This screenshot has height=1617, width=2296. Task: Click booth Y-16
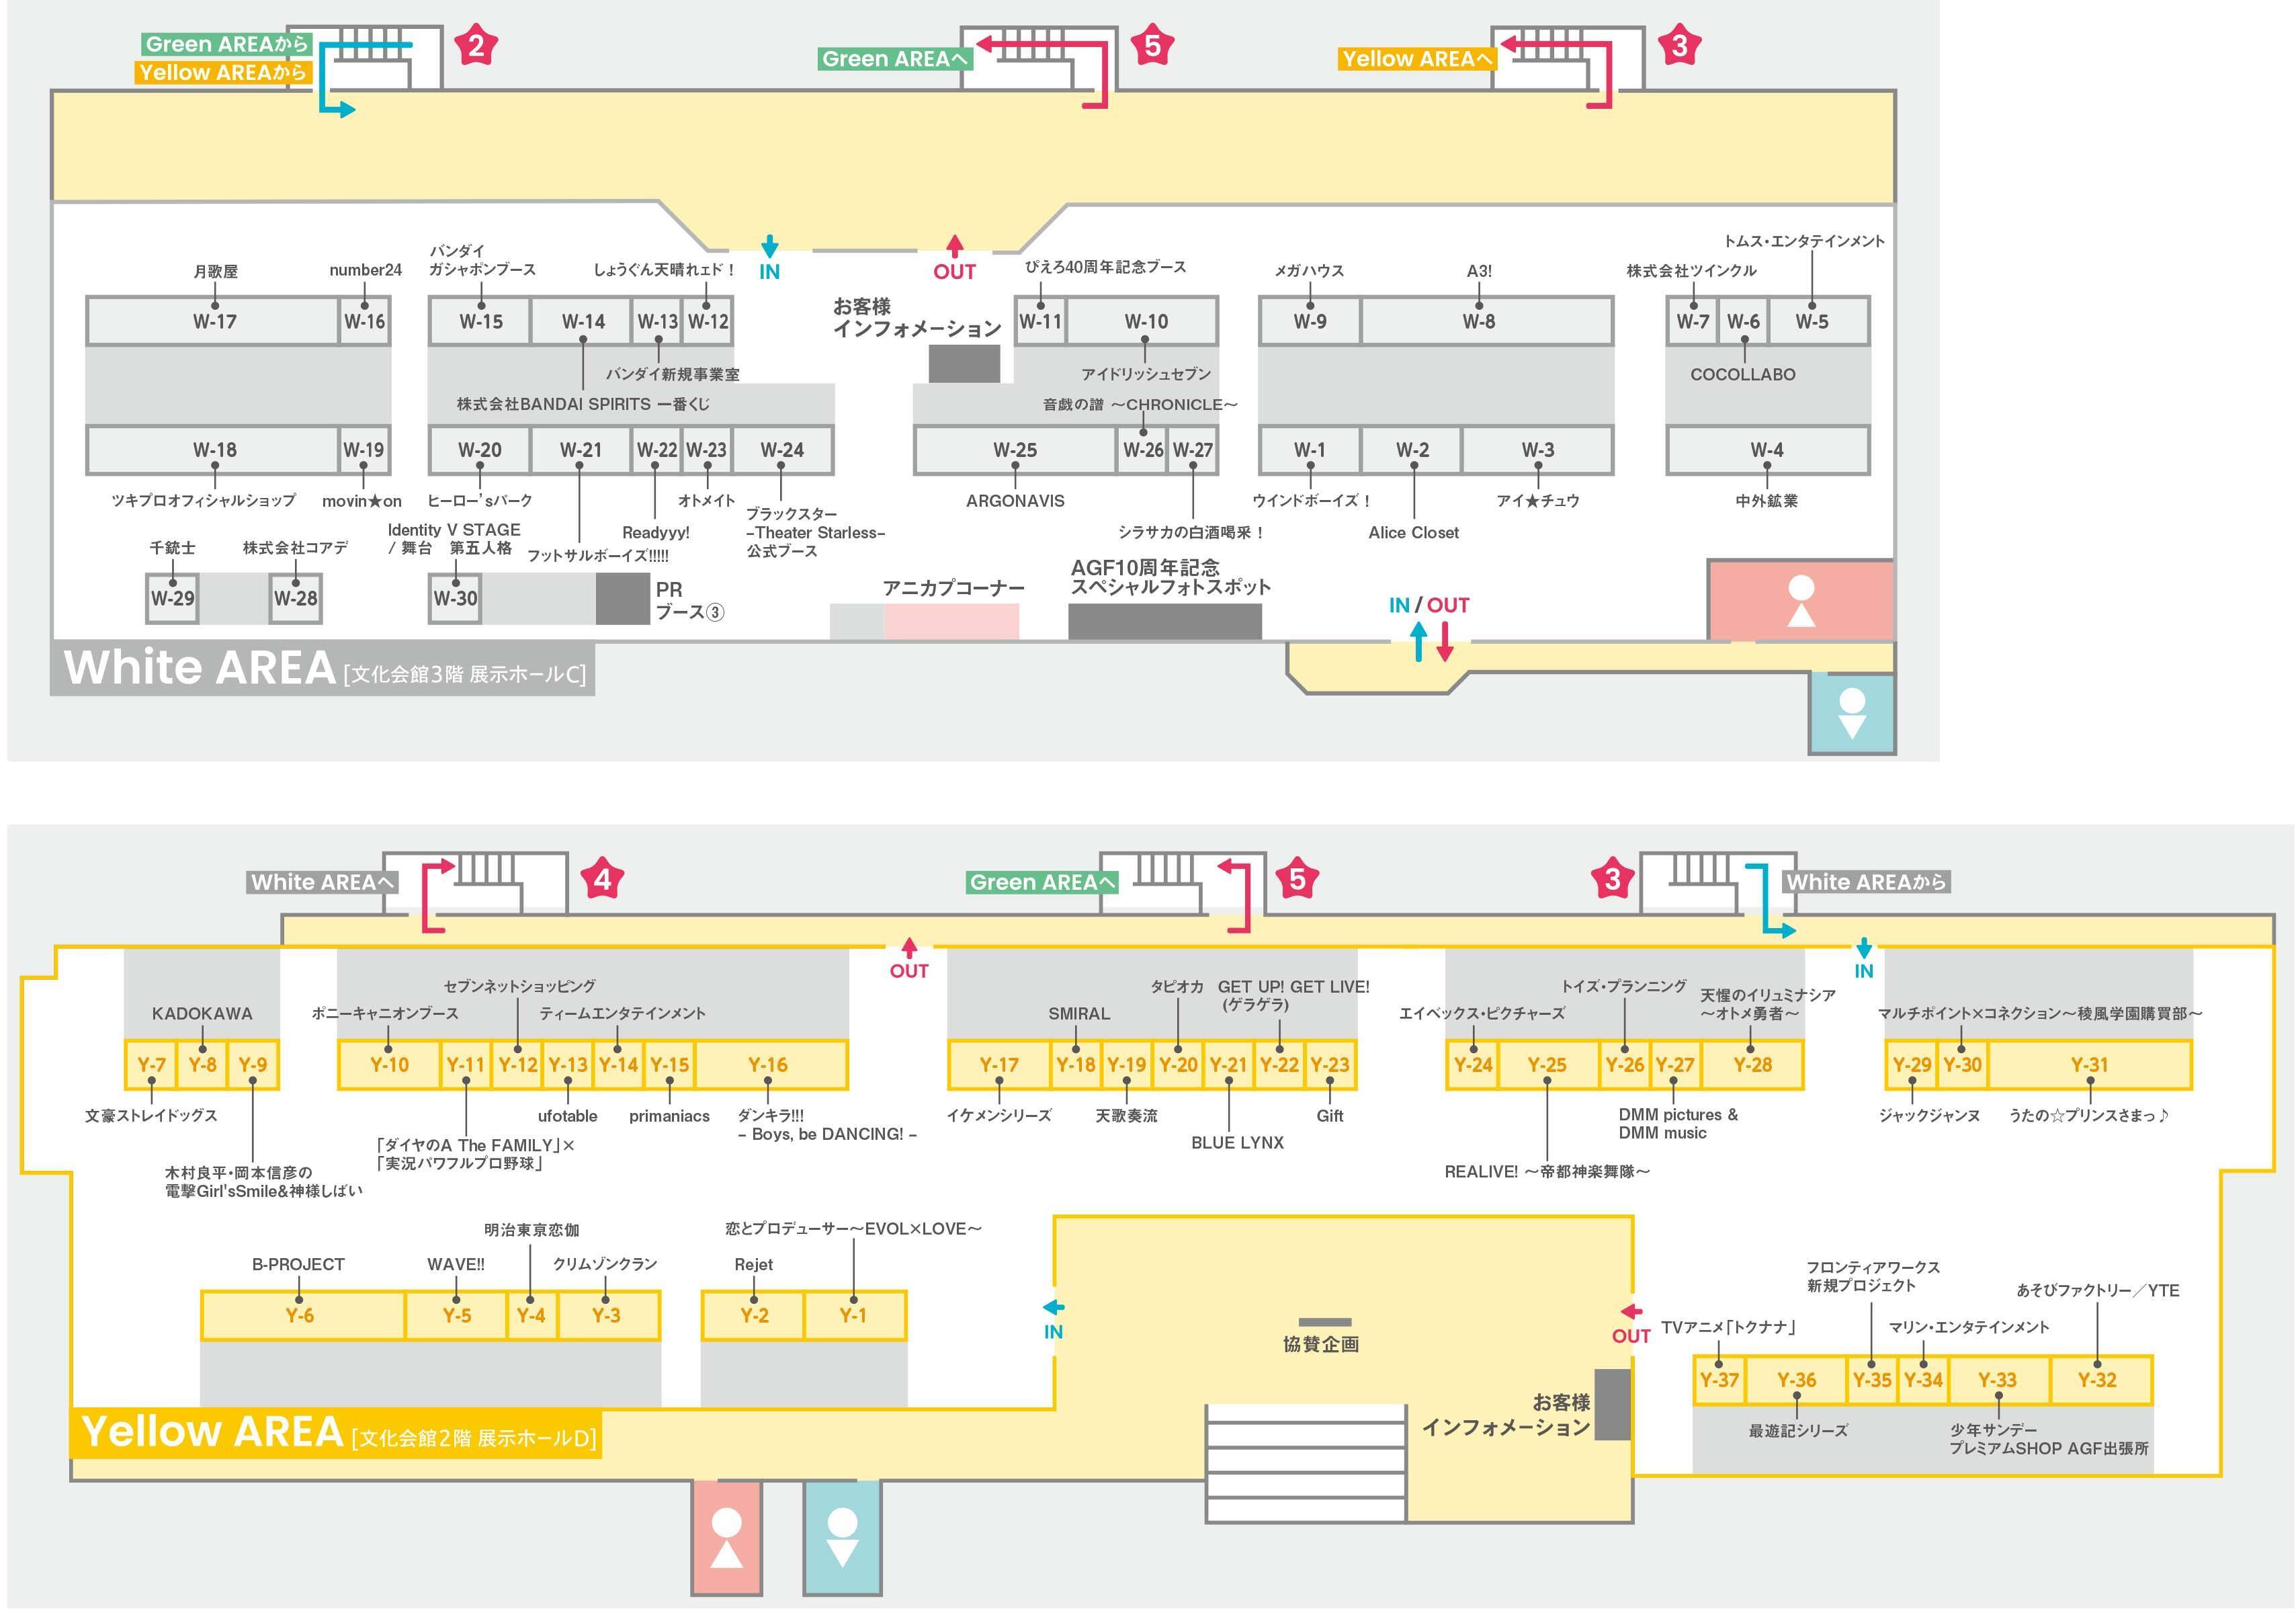tap(768, 1065)
